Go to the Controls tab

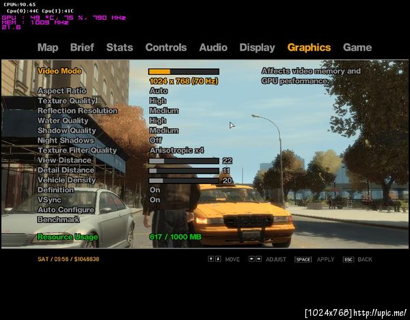point(166,48)
